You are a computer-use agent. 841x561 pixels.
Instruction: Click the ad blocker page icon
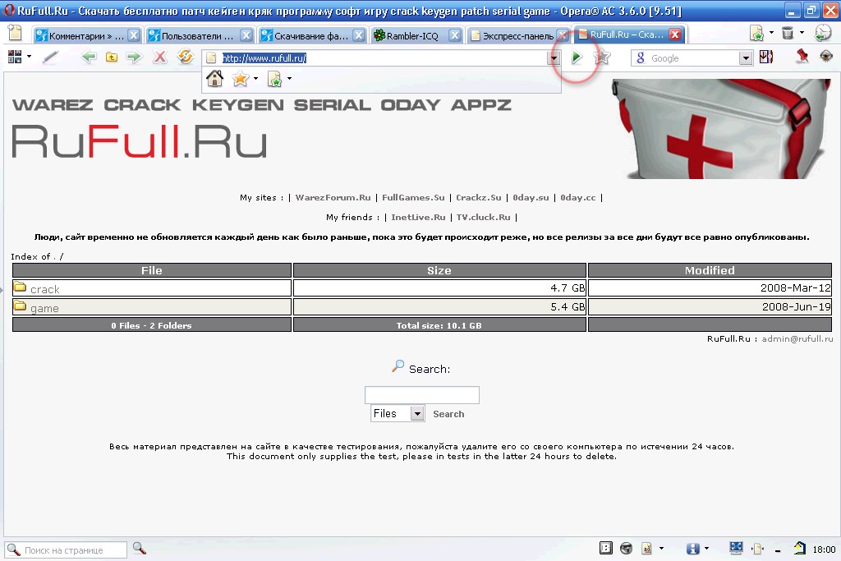(x=646, y=548)
